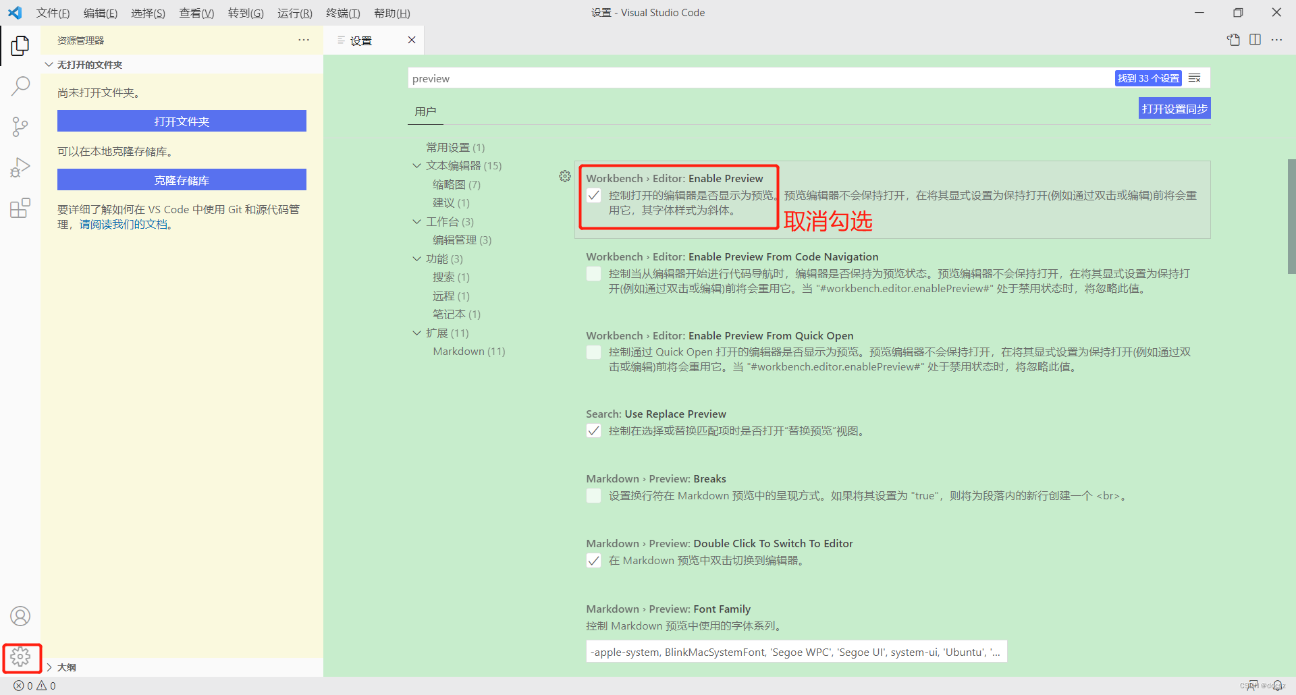Toggle Markdown Preview Breaks checkbox
The image size is (1296, 695).
point(593,496)
